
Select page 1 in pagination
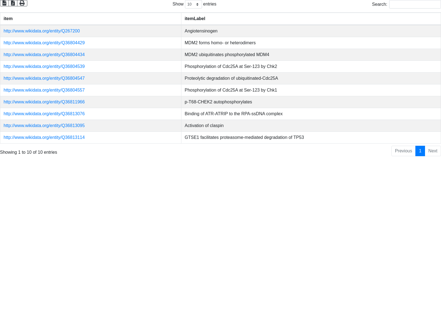pos(420,151)
